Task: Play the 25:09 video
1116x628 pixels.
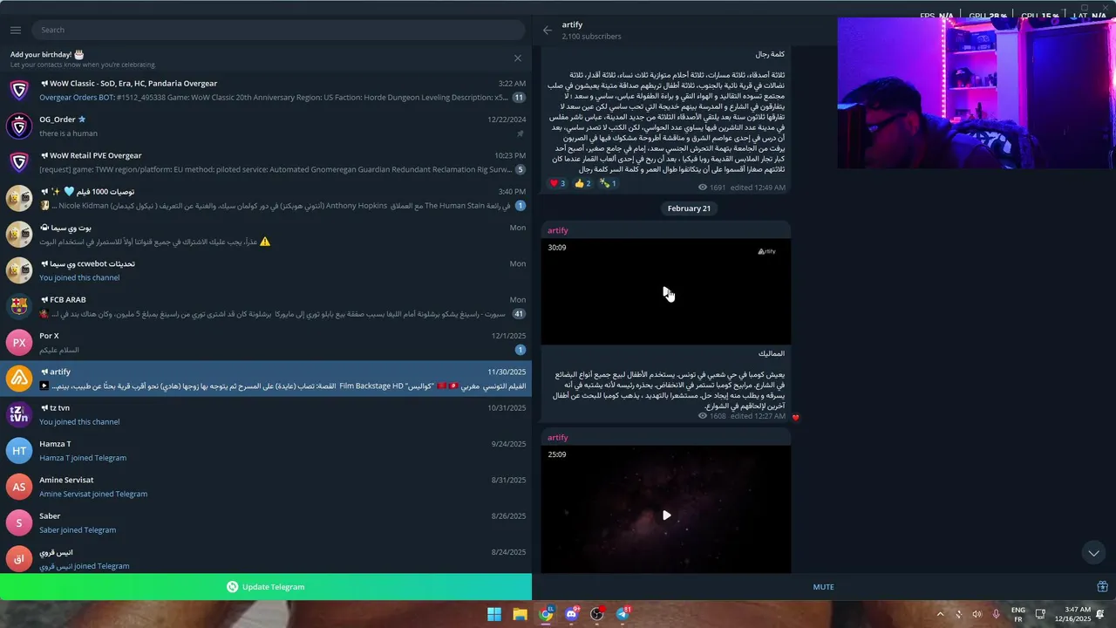Action: (x=666, y=515)
